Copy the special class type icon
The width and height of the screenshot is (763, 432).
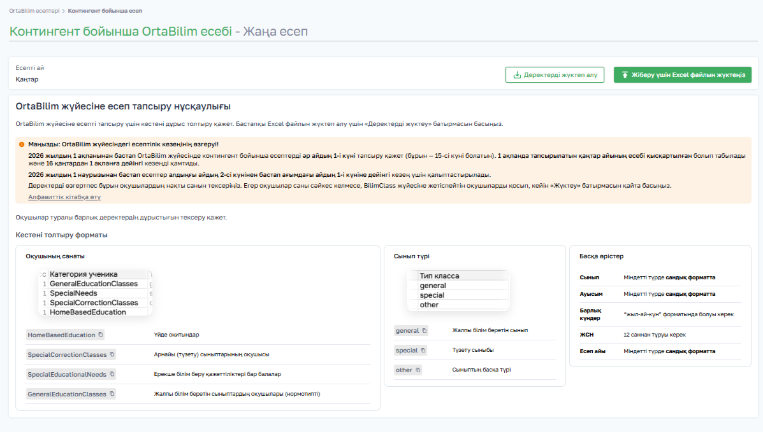tap(423, 351)
